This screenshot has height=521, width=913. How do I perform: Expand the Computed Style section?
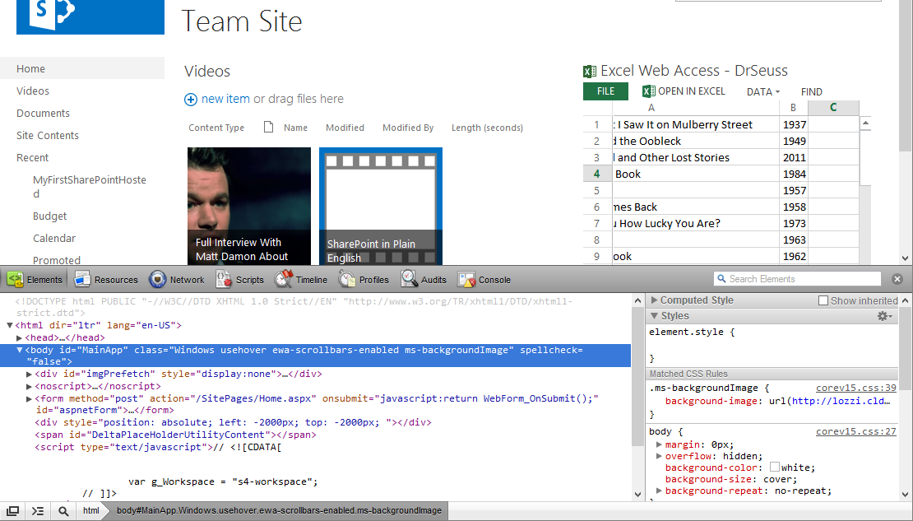655,301
